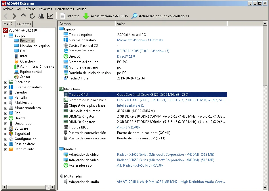The width and height of the screenshot is (269, 191).
Task: Open Administración de energía item
Action: coord(37,67)
